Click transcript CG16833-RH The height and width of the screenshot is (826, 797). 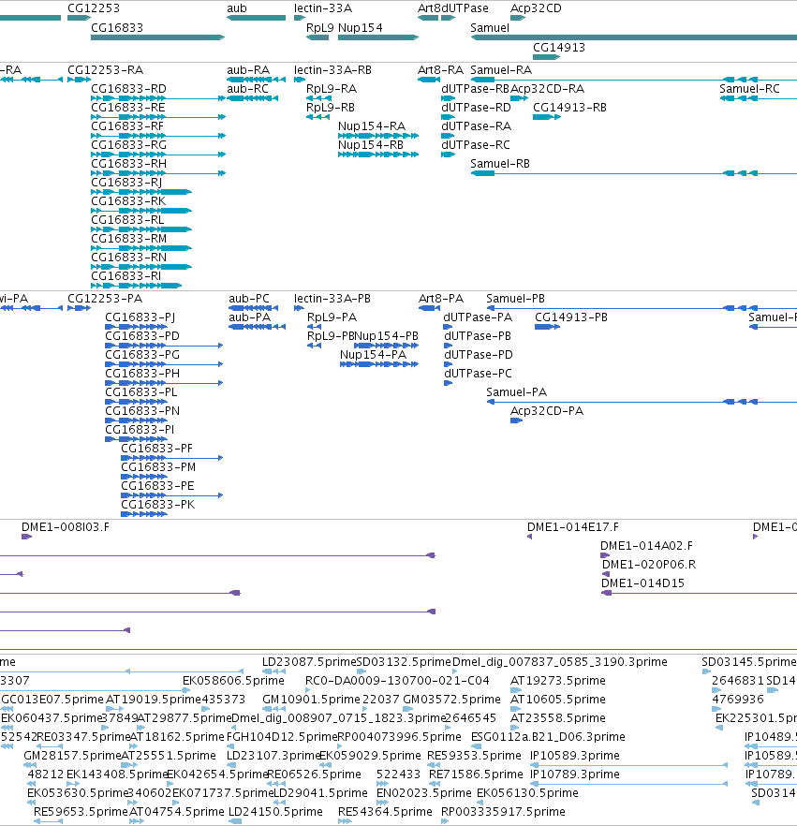point(128,164)
